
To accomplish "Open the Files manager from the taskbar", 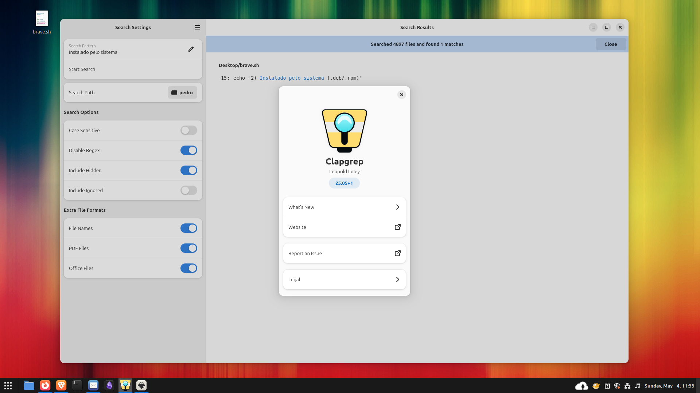I will 29,385.
